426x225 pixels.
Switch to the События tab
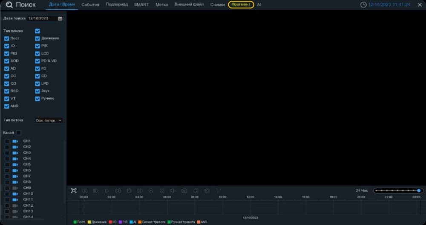90,5
